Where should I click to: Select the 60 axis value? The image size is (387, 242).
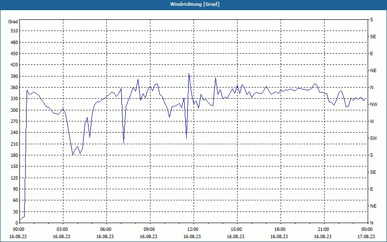coord(15,200)
